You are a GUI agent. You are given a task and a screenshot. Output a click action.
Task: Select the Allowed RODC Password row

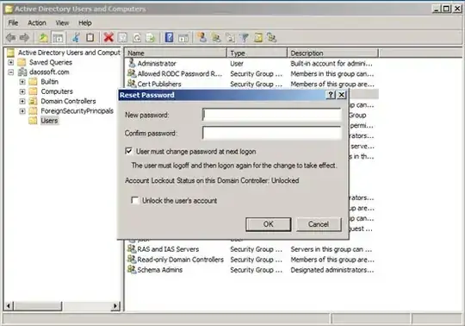[251, 73]
